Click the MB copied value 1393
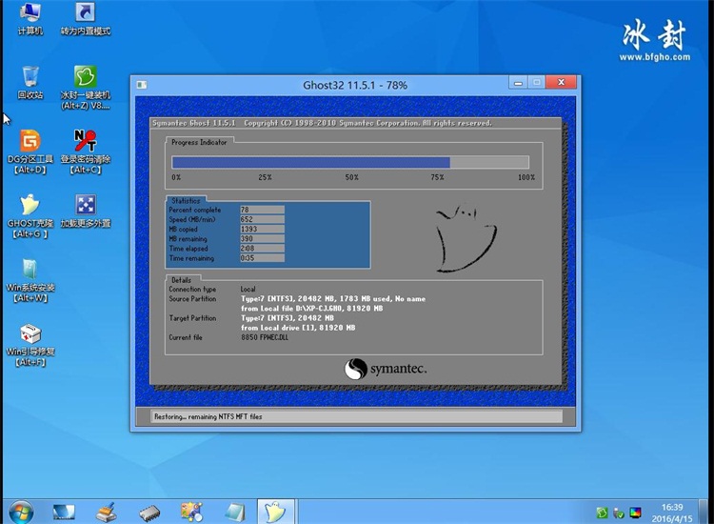This screenshot has height=524, width=714. [263, 229]
